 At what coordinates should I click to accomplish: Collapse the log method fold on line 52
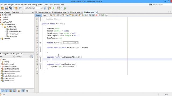41,64
